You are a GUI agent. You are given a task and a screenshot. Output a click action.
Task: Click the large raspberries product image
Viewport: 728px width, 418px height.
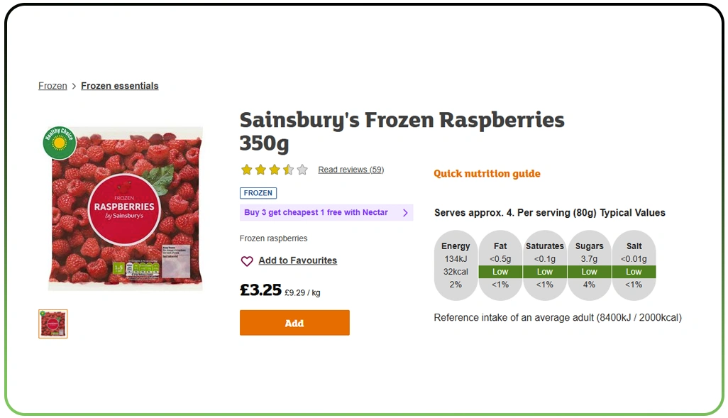126,209
